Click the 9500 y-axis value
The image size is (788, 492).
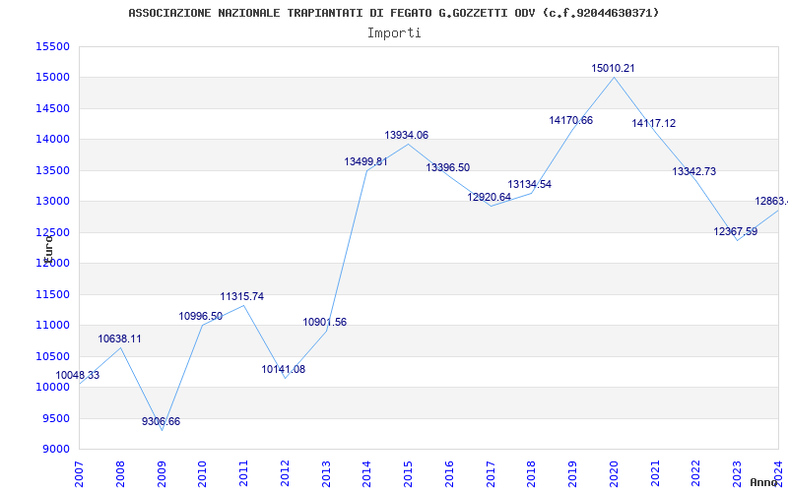coord(55,418)
